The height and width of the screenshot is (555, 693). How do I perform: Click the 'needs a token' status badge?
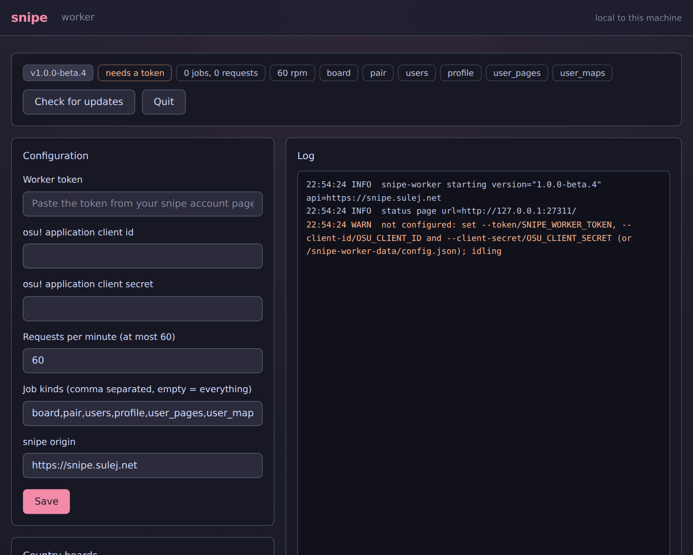pos(135,73)
